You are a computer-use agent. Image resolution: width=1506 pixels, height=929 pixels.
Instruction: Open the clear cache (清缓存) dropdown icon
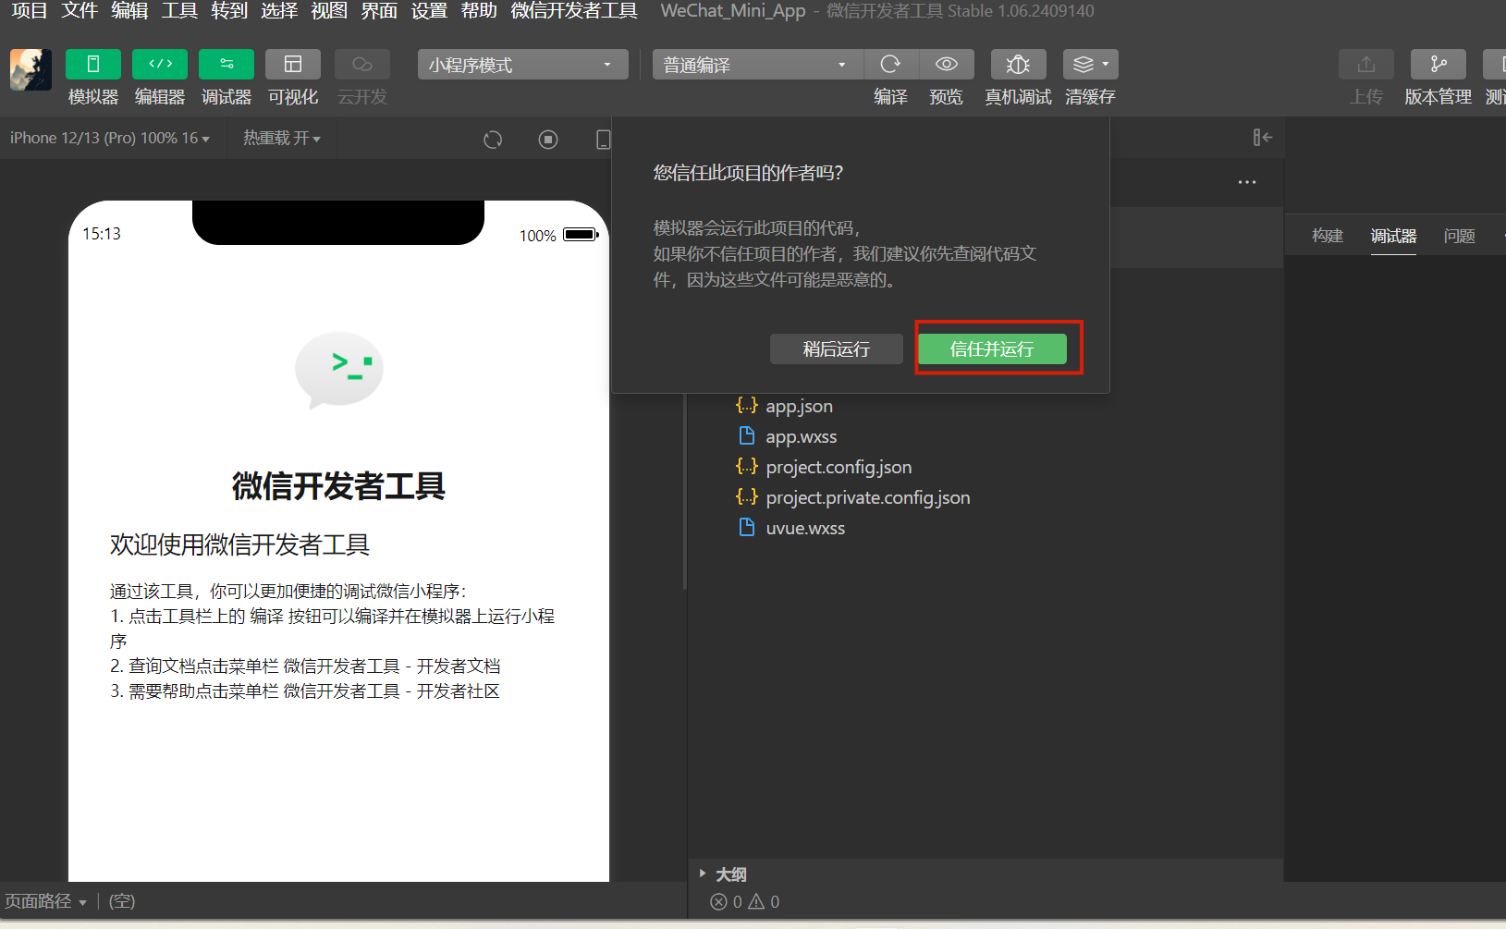(x=1091, y=65)
